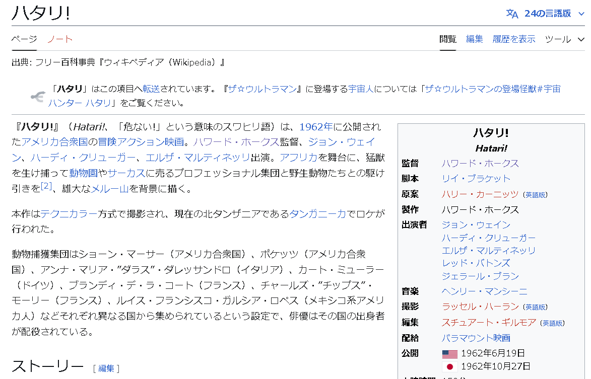Open infobox リイ・ブラケット link
Screen dimensions: 591x379
476,178
